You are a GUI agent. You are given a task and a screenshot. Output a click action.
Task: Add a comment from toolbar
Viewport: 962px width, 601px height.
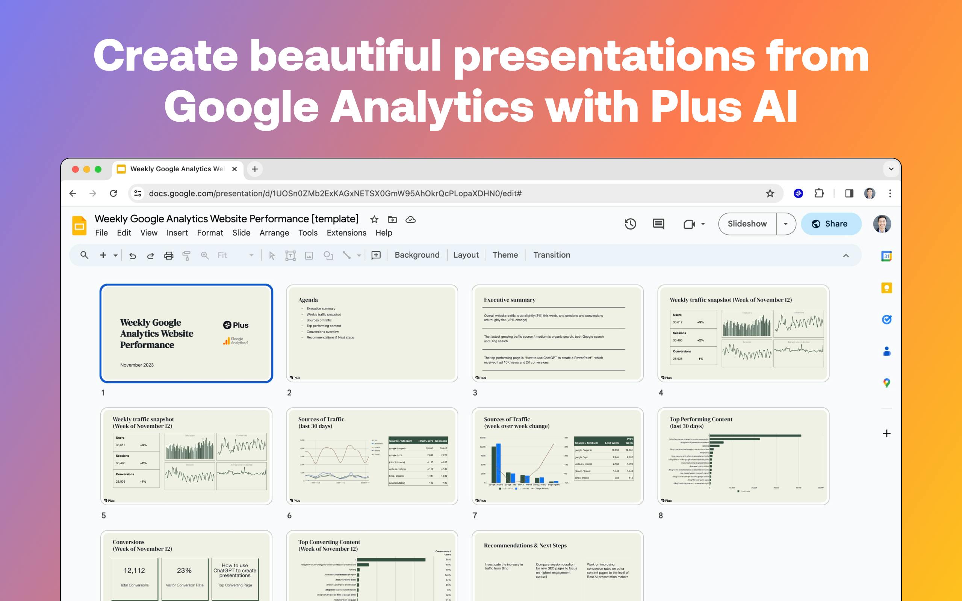[x=376, y=255]
